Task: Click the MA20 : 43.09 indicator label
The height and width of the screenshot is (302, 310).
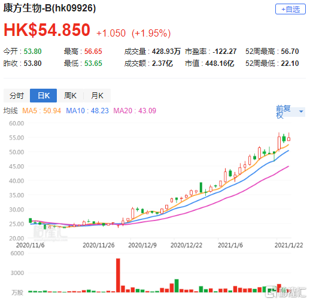Action: click(135, 111)
